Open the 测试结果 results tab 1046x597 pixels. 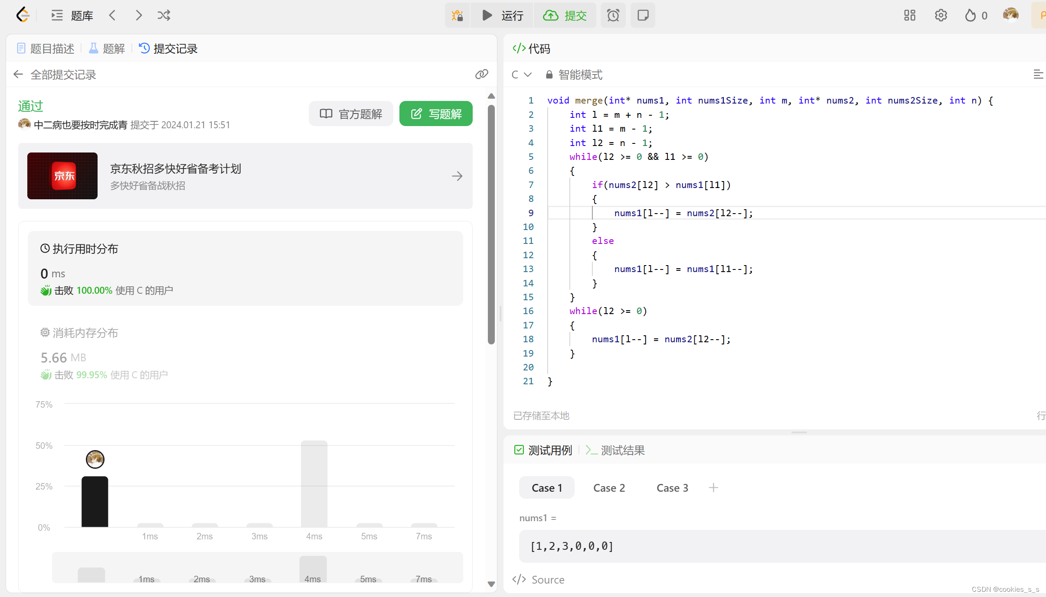622,450
